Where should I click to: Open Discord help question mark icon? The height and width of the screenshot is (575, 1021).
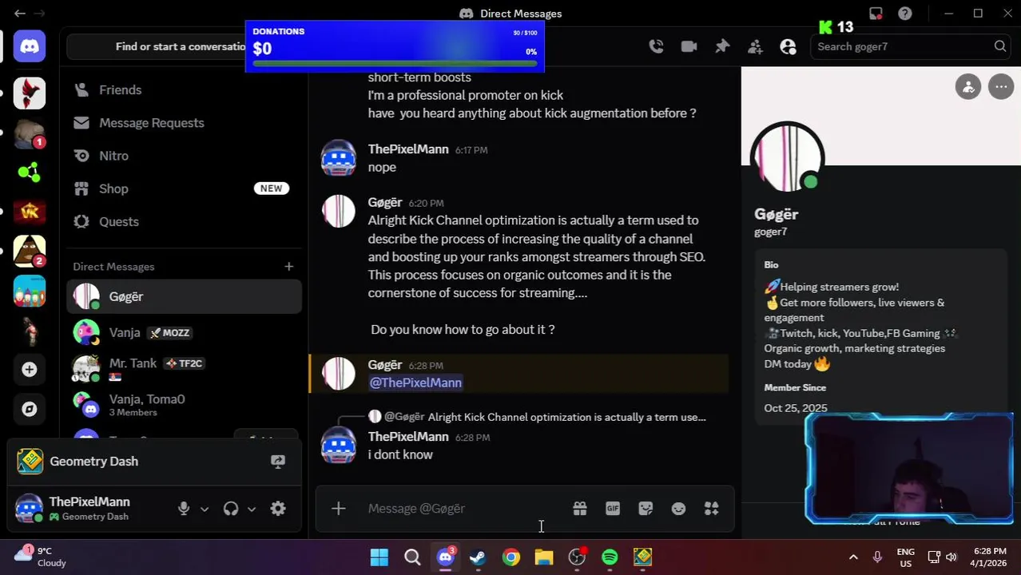(x=905, y=14)
